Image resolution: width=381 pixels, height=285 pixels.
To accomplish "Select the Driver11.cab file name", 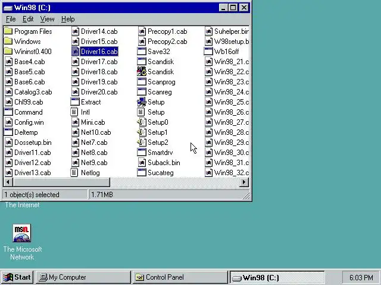I will [x=33, y=153].
